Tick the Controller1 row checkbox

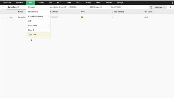[3, 17]
